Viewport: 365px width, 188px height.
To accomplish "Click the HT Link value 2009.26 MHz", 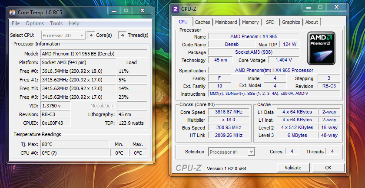I will pyautogui.click(x=229, y=135).
